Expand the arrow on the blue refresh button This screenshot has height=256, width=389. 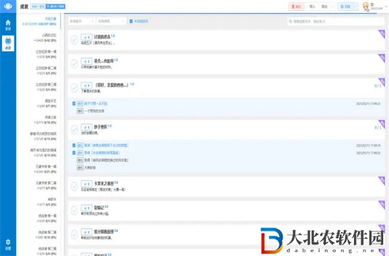click(x=356, y=6)
